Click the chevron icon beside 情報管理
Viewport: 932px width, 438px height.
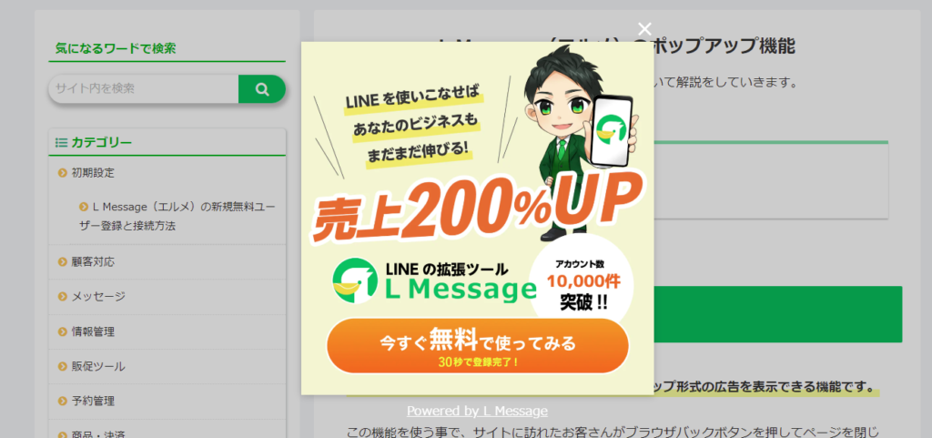click(x=63, y=331)
